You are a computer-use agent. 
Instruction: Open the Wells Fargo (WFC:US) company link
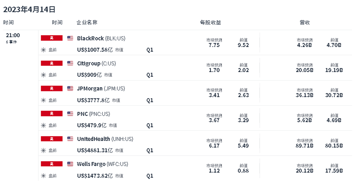coord(102,164)
